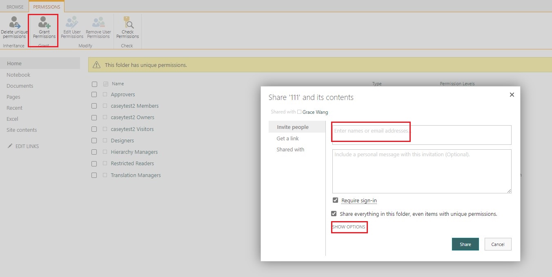This screenshot has width=552, height=277.
Task: Click the Delete unique permissions icon
Action: point(15,22)
